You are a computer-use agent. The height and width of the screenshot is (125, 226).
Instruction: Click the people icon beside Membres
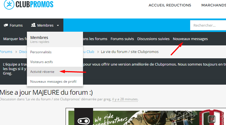pos(33,25)
